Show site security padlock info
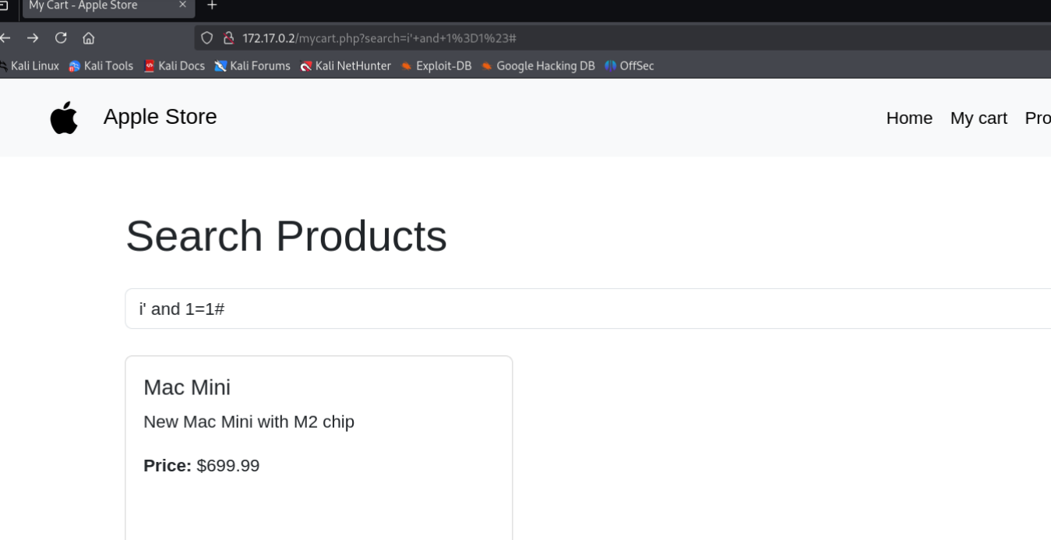 tap(228, 38)
